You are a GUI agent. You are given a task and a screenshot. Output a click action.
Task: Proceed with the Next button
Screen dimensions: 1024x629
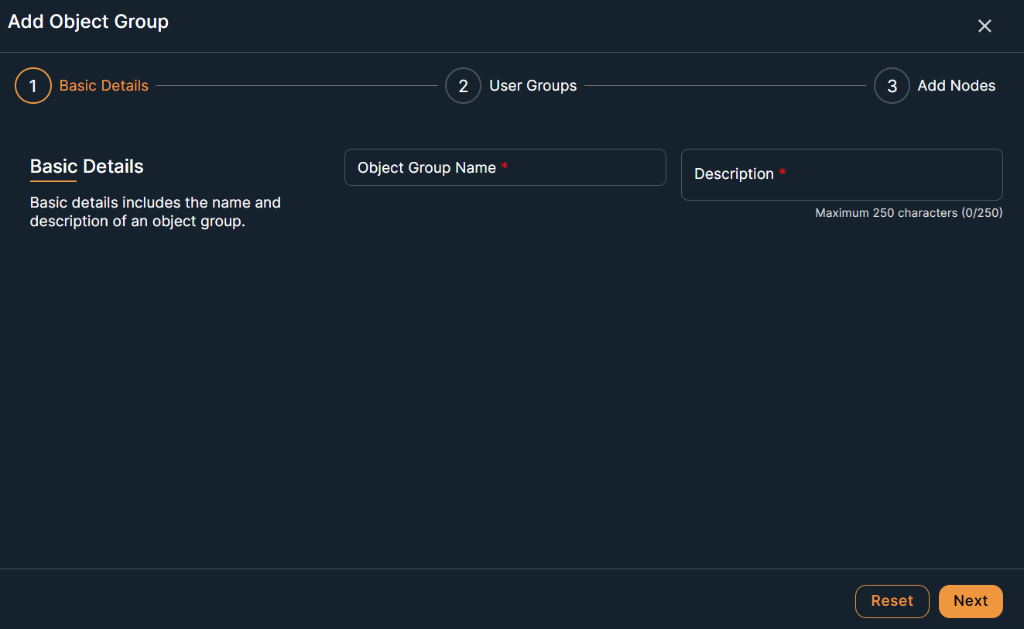pyautogui.click(x=970, y=601)
